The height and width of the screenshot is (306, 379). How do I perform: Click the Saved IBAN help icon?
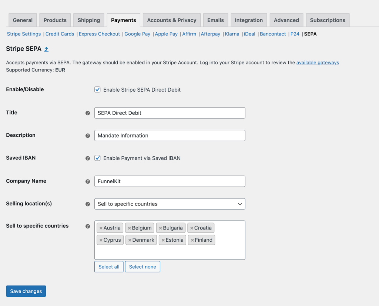(88, 158)
